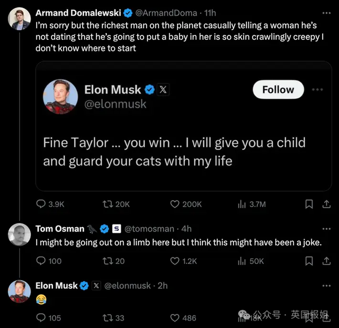Screen dimensions: 339x328
Task: Open more options menu in quoted tweet
Action: click(317, 90)
